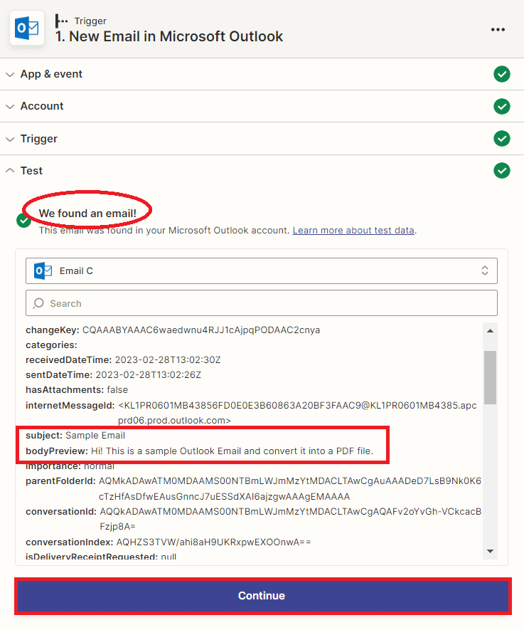
Task: Click the Outlook app icon in header
Action: [x=27, y=28]
